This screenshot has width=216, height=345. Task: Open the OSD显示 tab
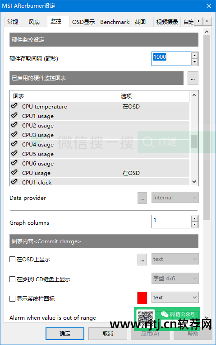(x=83, y=22)
